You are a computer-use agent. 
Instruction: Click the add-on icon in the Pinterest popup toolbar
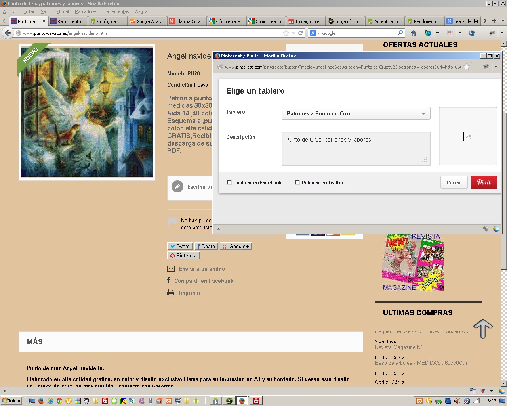point(486,67)
